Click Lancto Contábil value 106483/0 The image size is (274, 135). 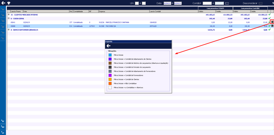click(x=153, y=22)
